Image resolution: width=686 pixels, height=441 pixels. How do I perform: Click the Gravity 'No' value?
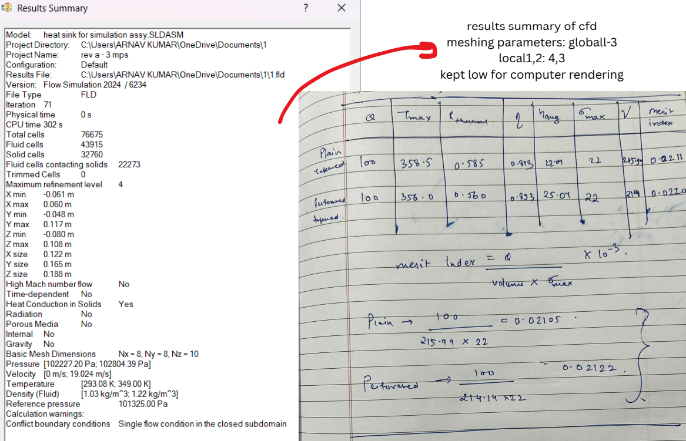click(49, 345)
